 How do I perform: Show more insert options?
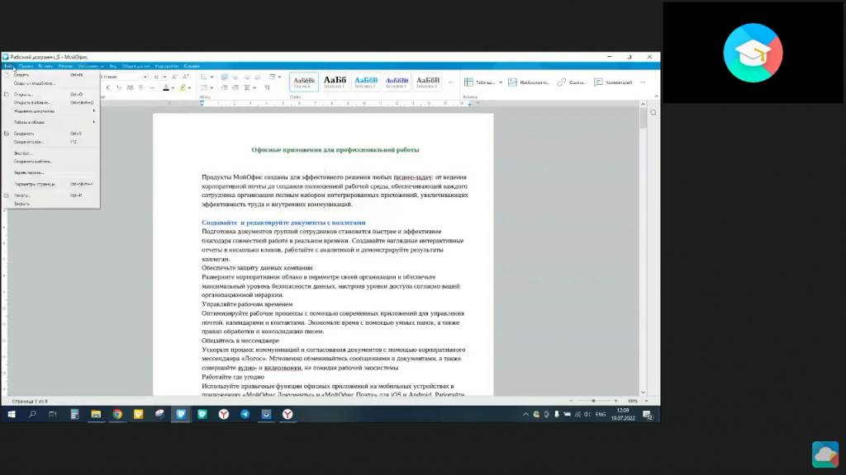click(643, 82)
